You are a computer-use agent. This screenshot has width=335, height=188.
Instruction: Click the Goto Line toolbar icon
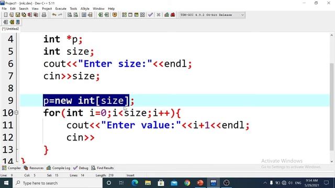click(90, 15)
